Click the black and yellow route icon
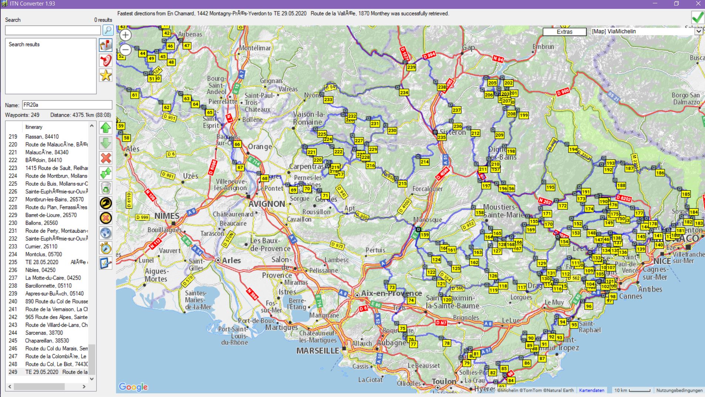705x397 pixels. coord(106,203)
